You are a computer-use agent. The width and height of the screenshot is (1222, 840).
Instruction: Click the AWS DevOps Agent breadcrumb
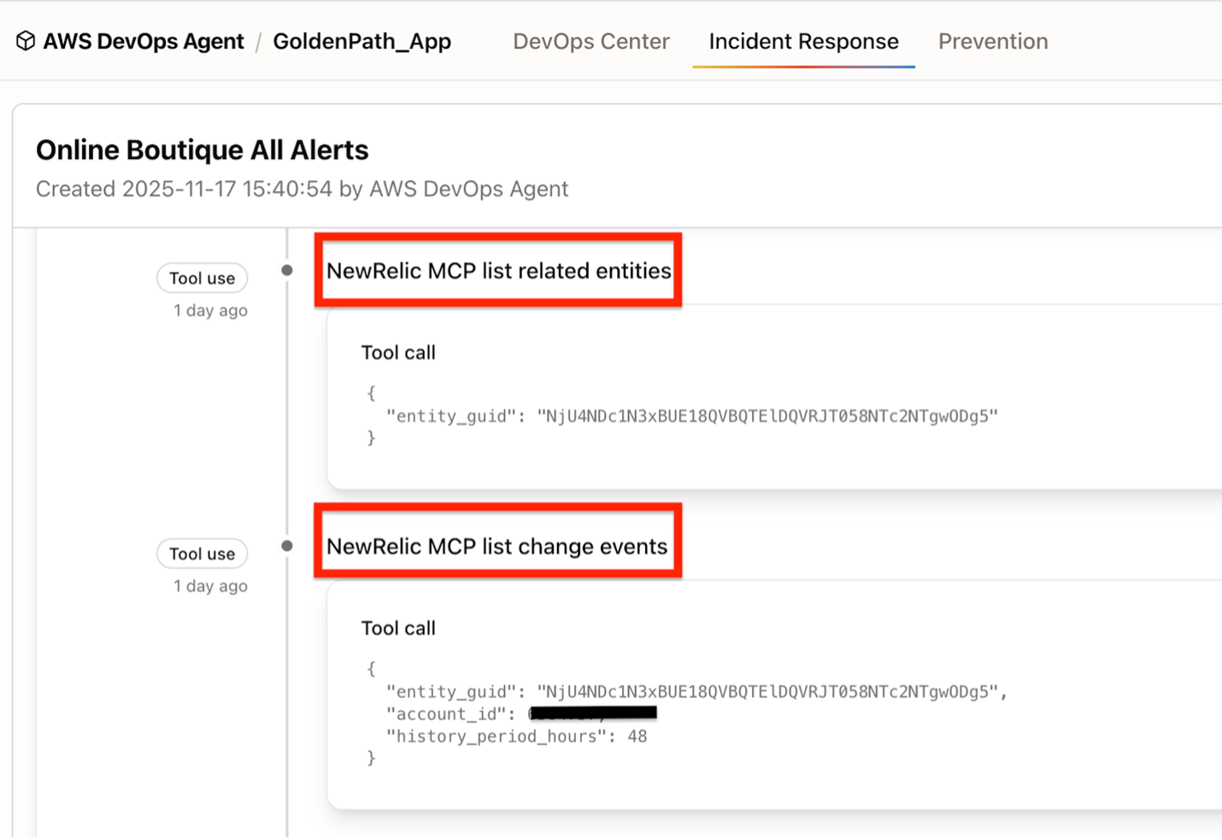pyautogui.click(x=144, y=40)
